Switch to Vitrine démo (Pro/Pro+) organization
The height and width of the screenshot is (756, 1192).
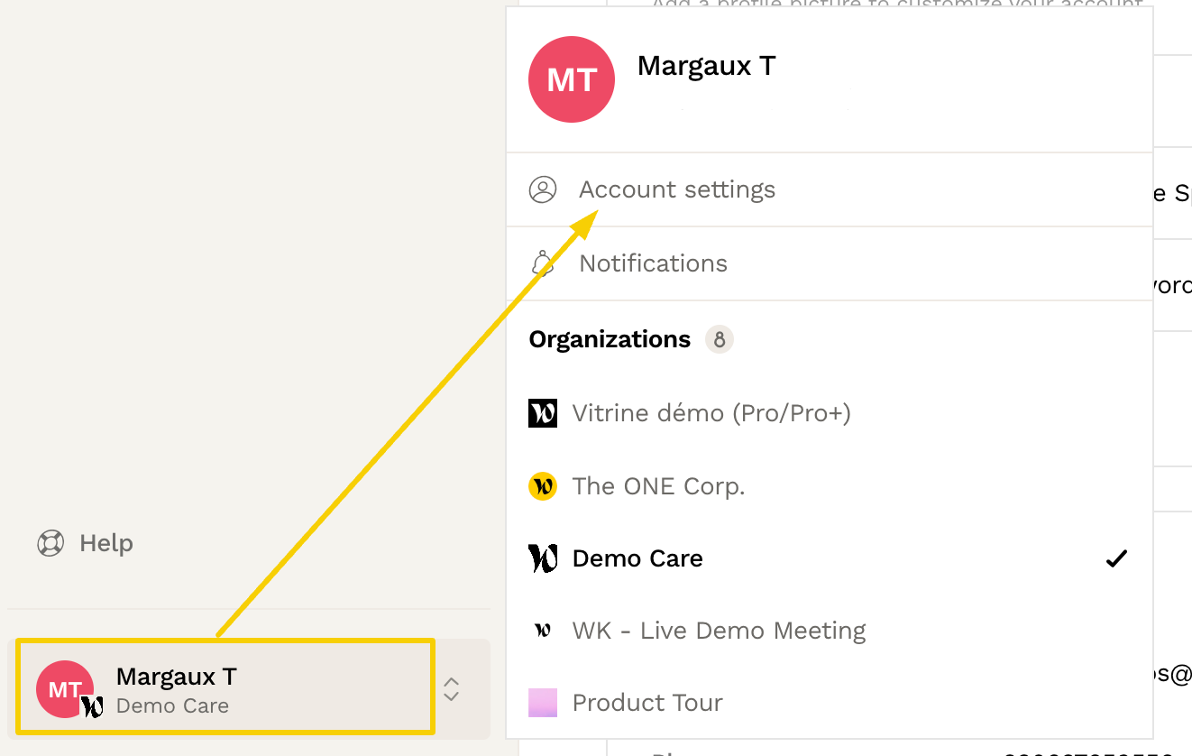pyautogui.click(x=830, y=413)
